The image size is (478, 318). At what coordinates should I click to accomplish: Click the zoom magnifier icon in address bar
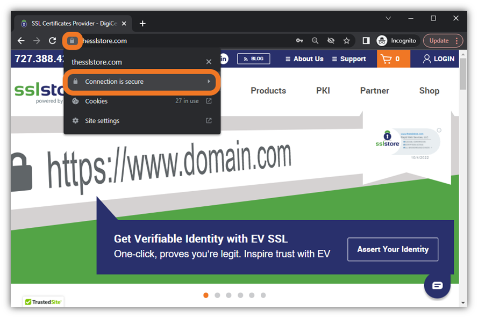pos(315,40)
